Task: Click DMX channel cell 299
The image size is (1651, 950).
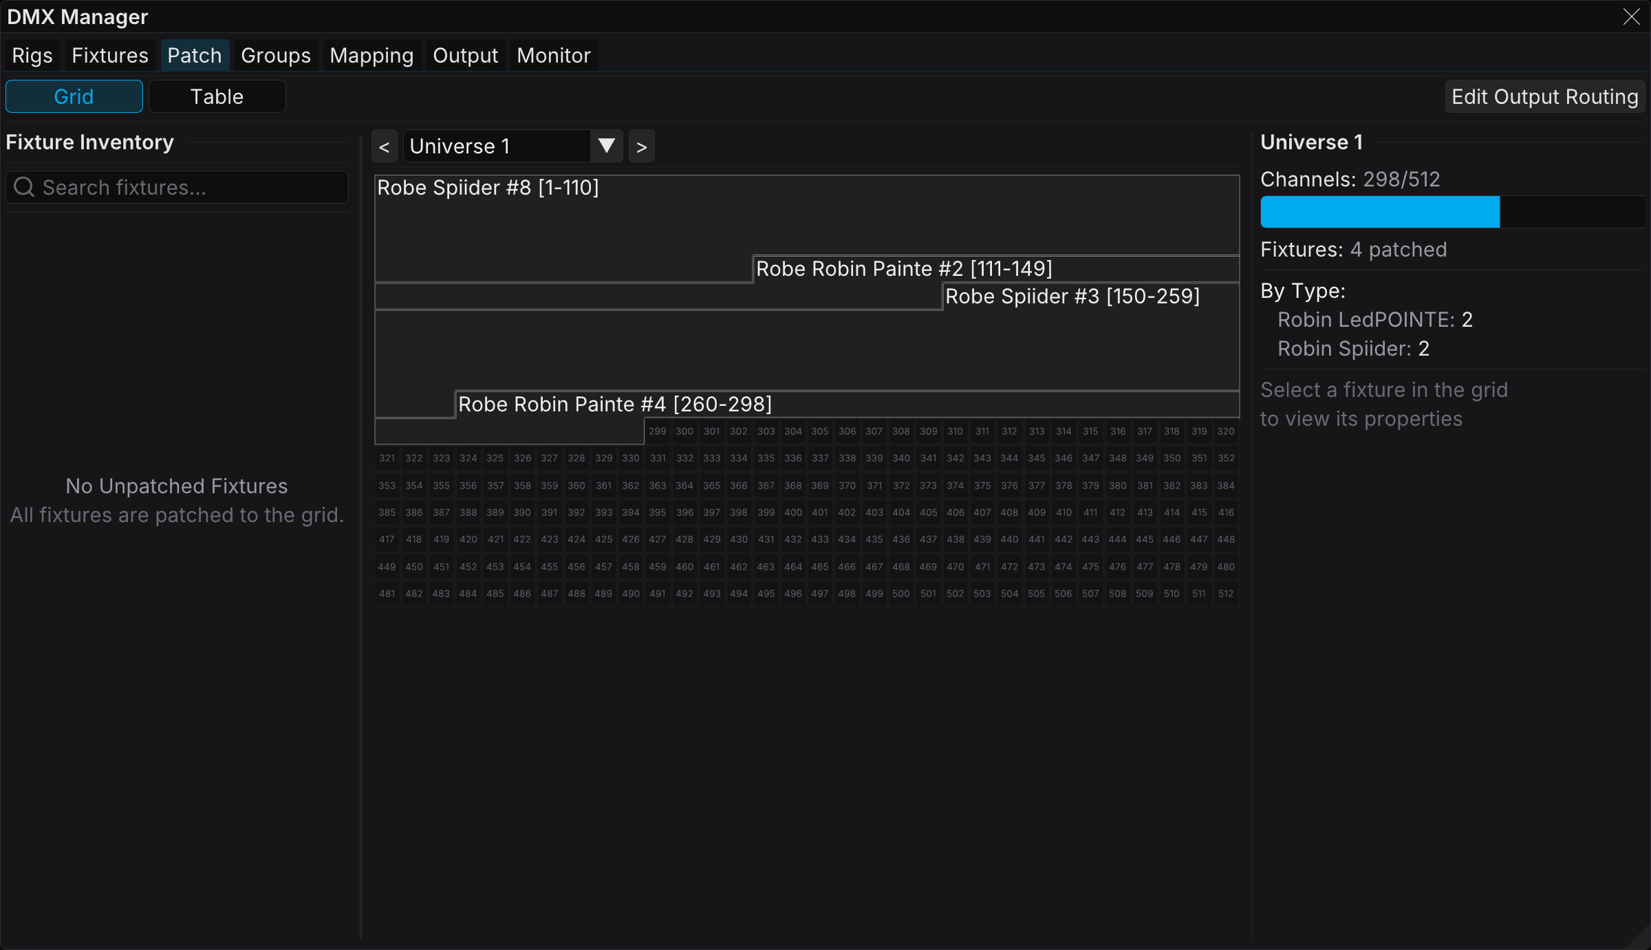Action: [658, 431]
